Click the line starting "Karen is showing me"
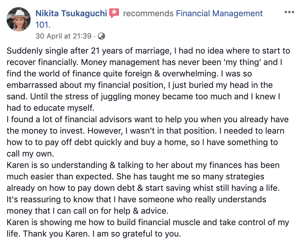299x245 pixels. pyautogui.click(x=148, y=222)
